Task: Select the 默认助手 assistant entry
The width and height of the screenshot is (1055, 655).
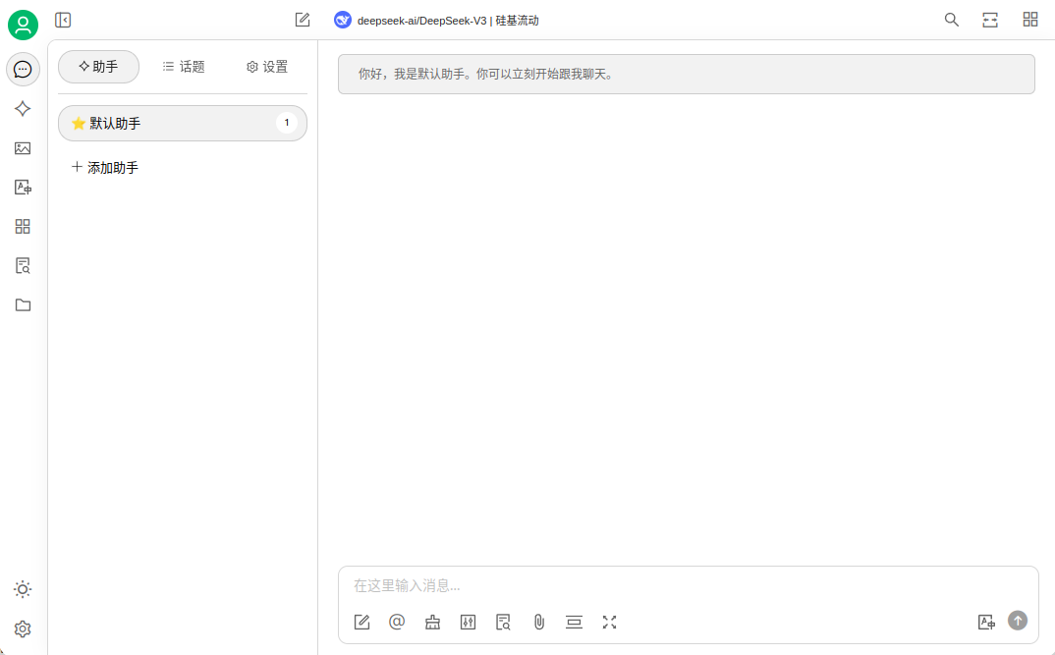Action: click(167, 124)
